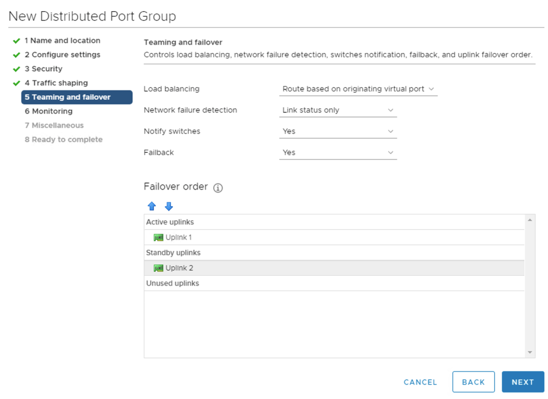
Task: Expand the Network failure detection dropdown
Action: point(337,110)
